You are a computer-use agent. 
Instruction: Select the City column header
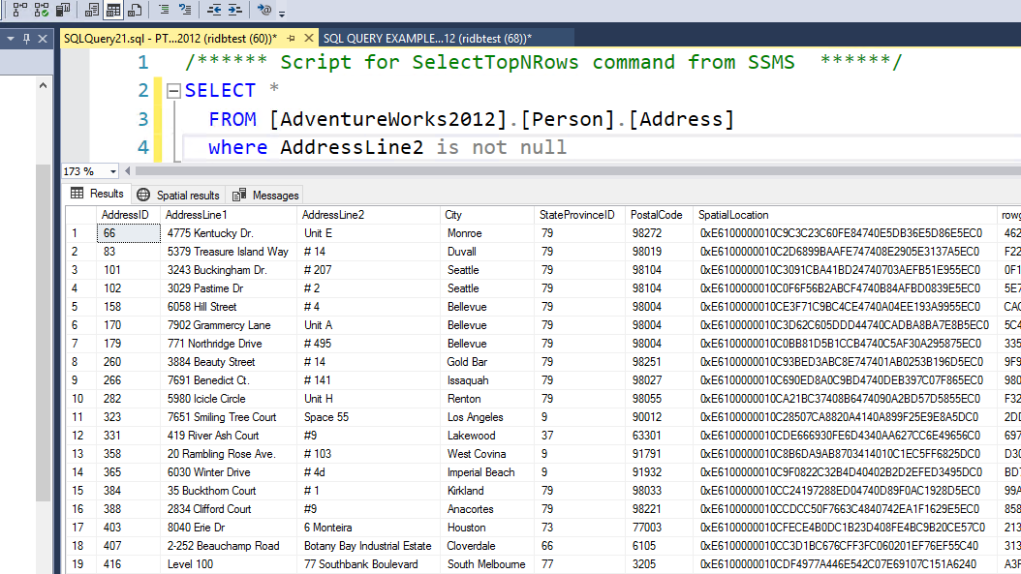[x=487, y=215]
